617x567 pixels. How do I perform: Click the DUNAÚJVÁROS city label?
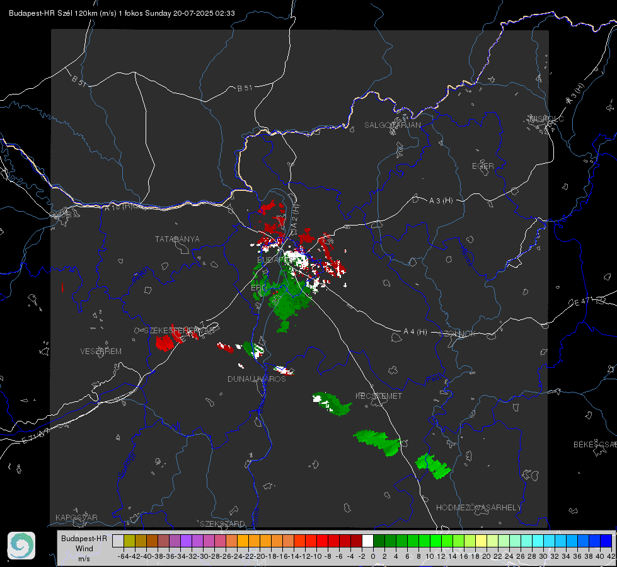(257, 379)
